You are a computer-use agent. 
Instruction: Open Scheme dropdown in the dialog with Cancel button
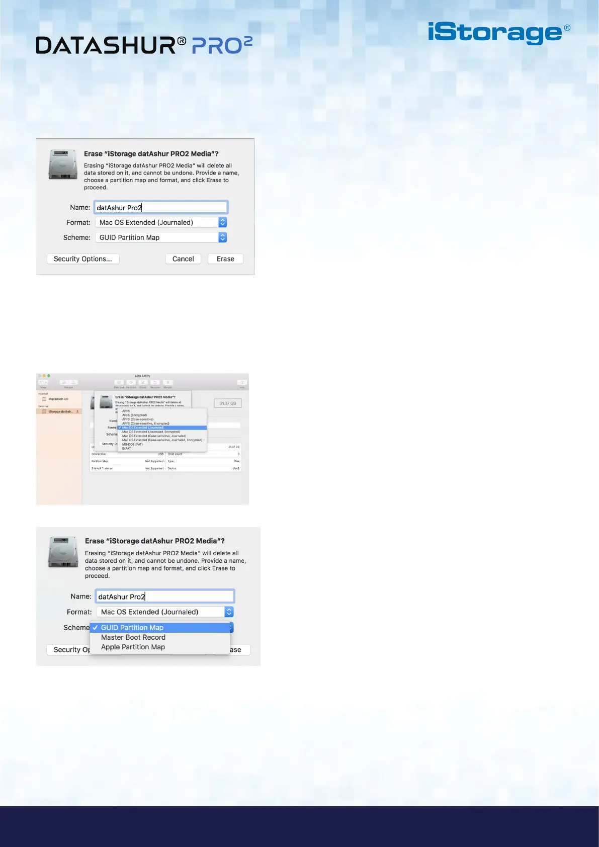(161, 237)
